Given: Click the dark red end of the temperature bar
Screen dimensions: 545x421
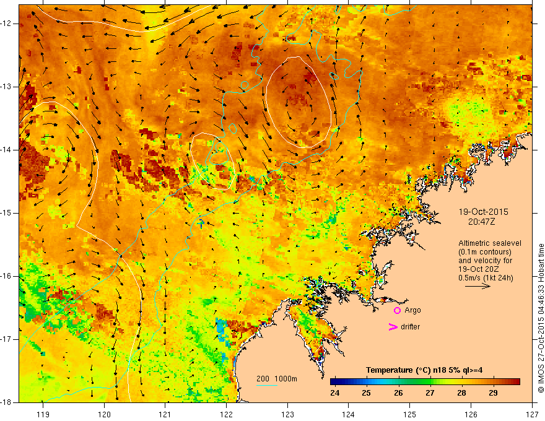Looking at the screenshot, I should click(517, 382).
